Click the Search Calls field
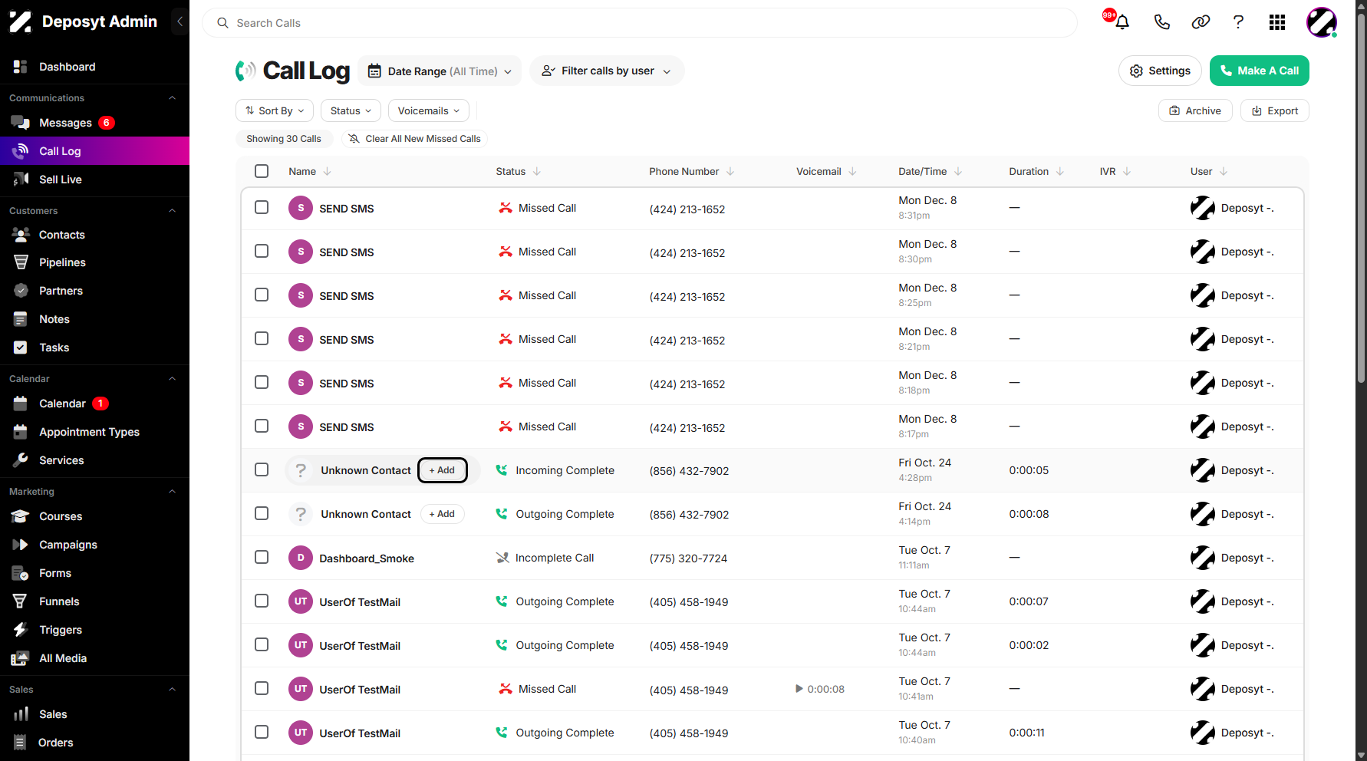The image size is (1367, 761). click(x=640, y=23)
